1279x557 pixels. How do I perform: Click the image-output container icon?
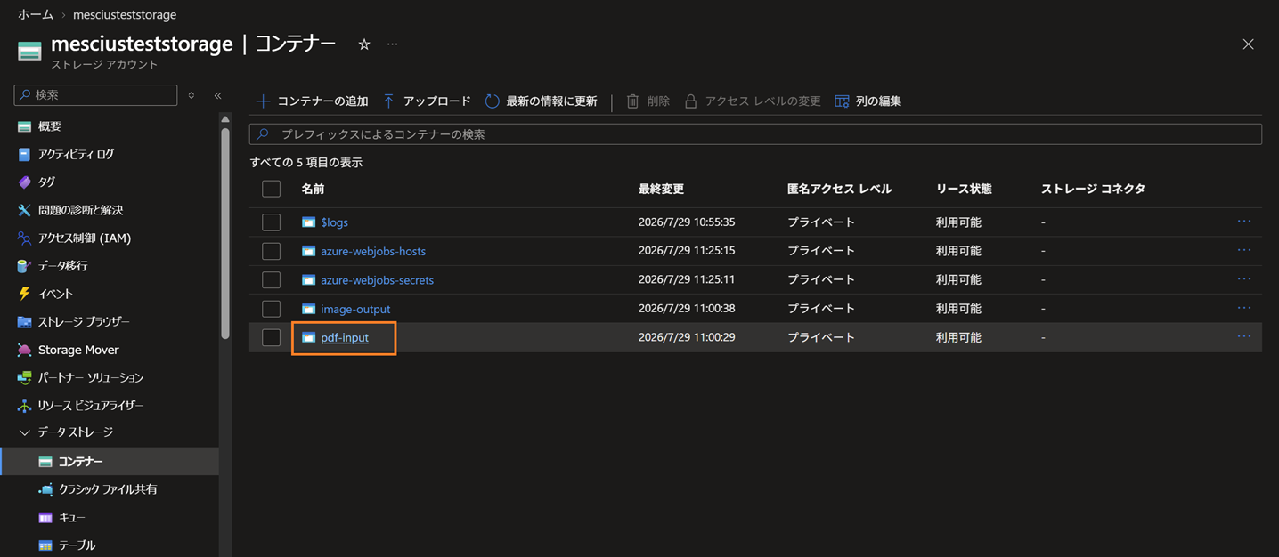coord(308,310)
